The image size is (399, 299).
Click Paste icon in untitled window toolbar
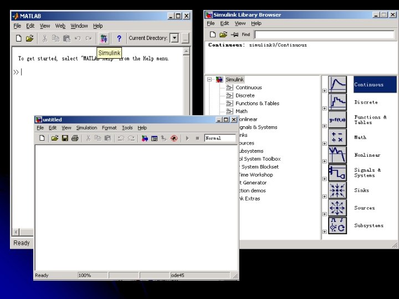click(108, 138)
